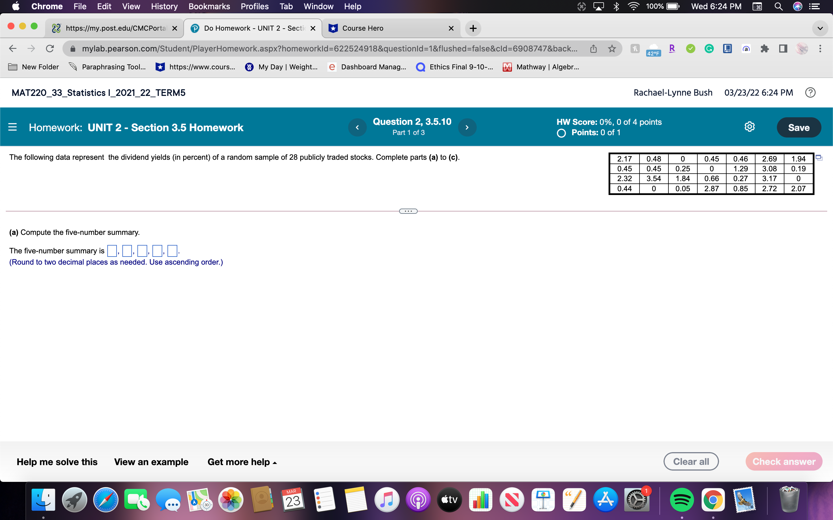Select the Points radio circle
The image size is (833, 520).
[x=561, y=133]
